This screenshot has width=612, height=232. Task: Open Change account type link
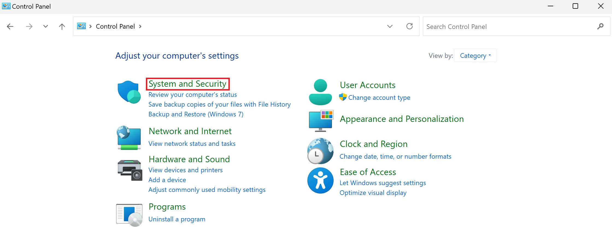point(379,98)
